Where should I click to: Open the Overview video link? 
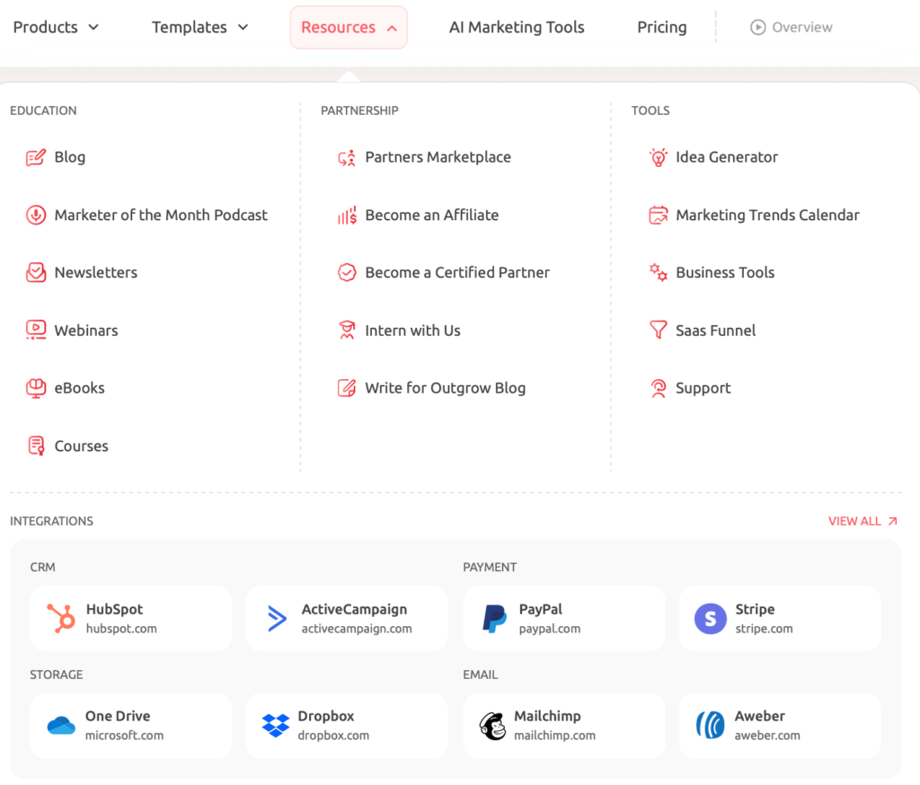[791, 27]
